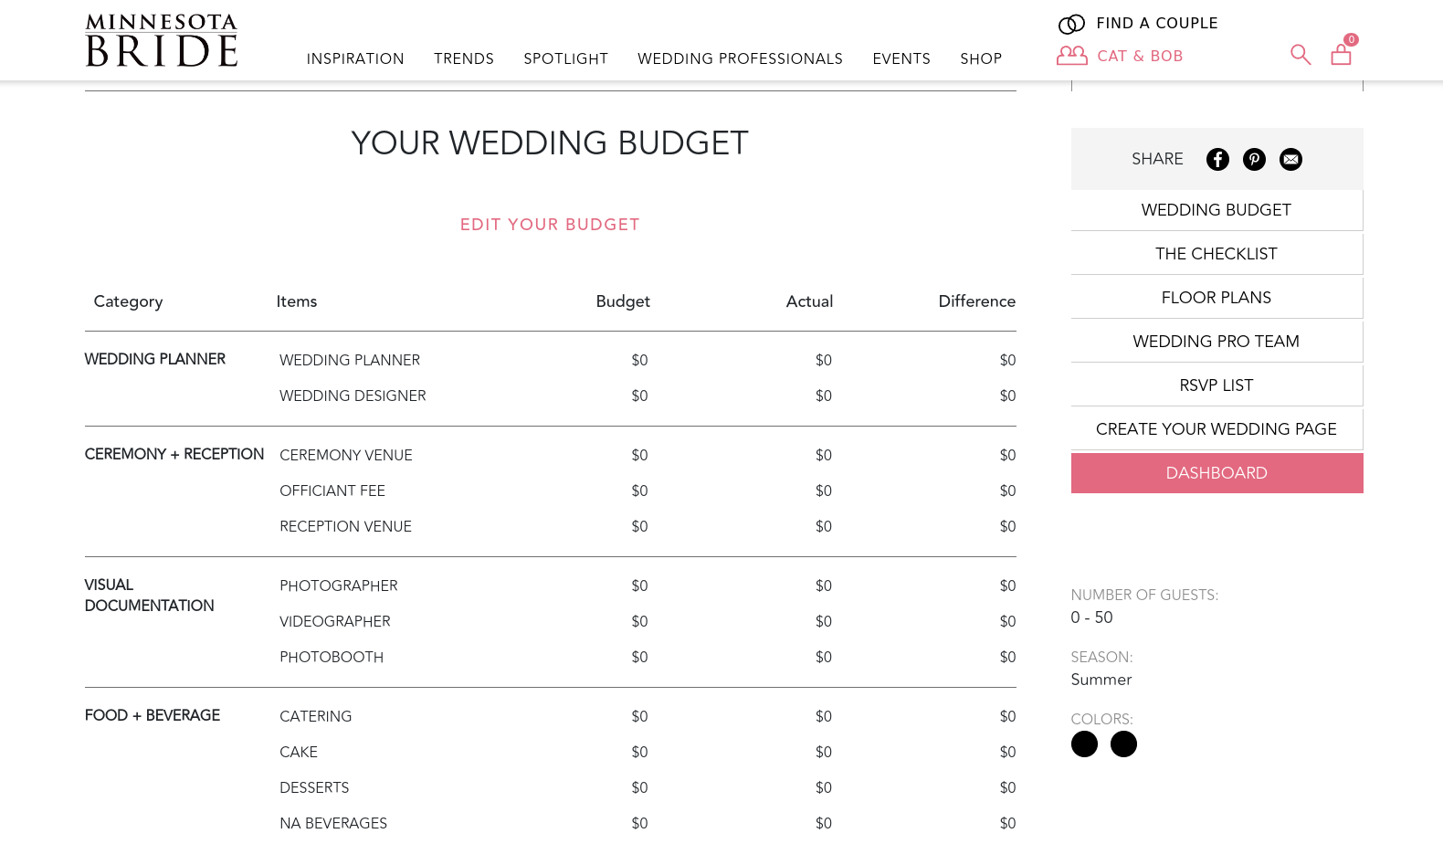Screen dimensions: 1443x844
Task: Click the Catering budget $0 value
Action: click(x=639, y=716)
